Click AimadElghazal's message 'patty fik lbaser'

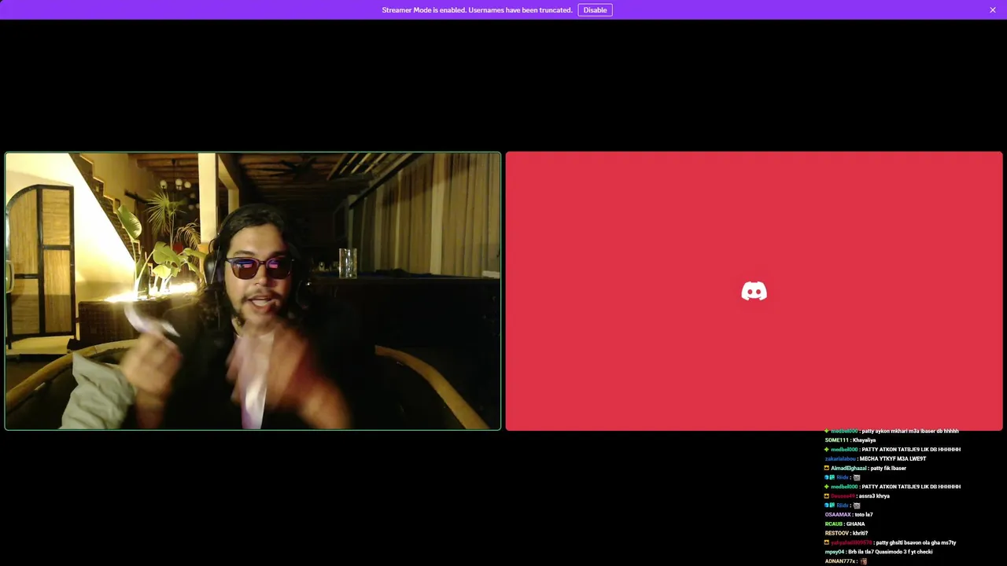[888, 469]
